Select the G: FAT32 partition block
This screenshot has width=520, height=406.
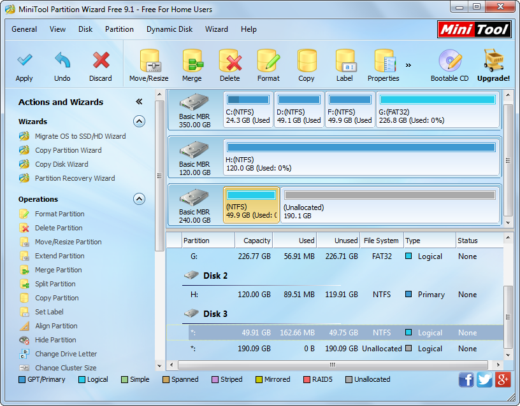pos(438,109)
